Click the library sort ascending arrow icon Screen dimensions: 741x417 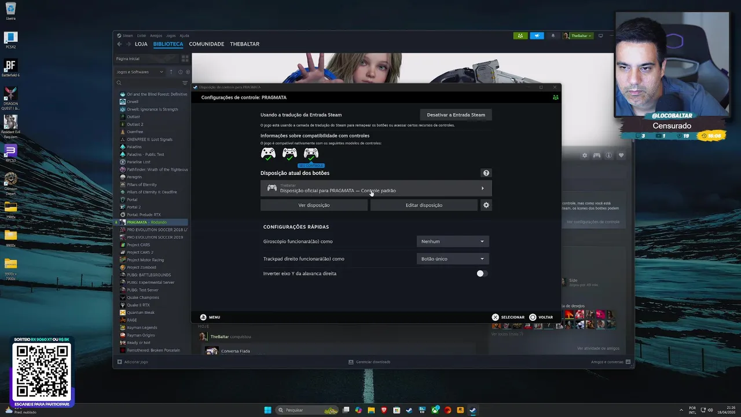click(171, 72)
